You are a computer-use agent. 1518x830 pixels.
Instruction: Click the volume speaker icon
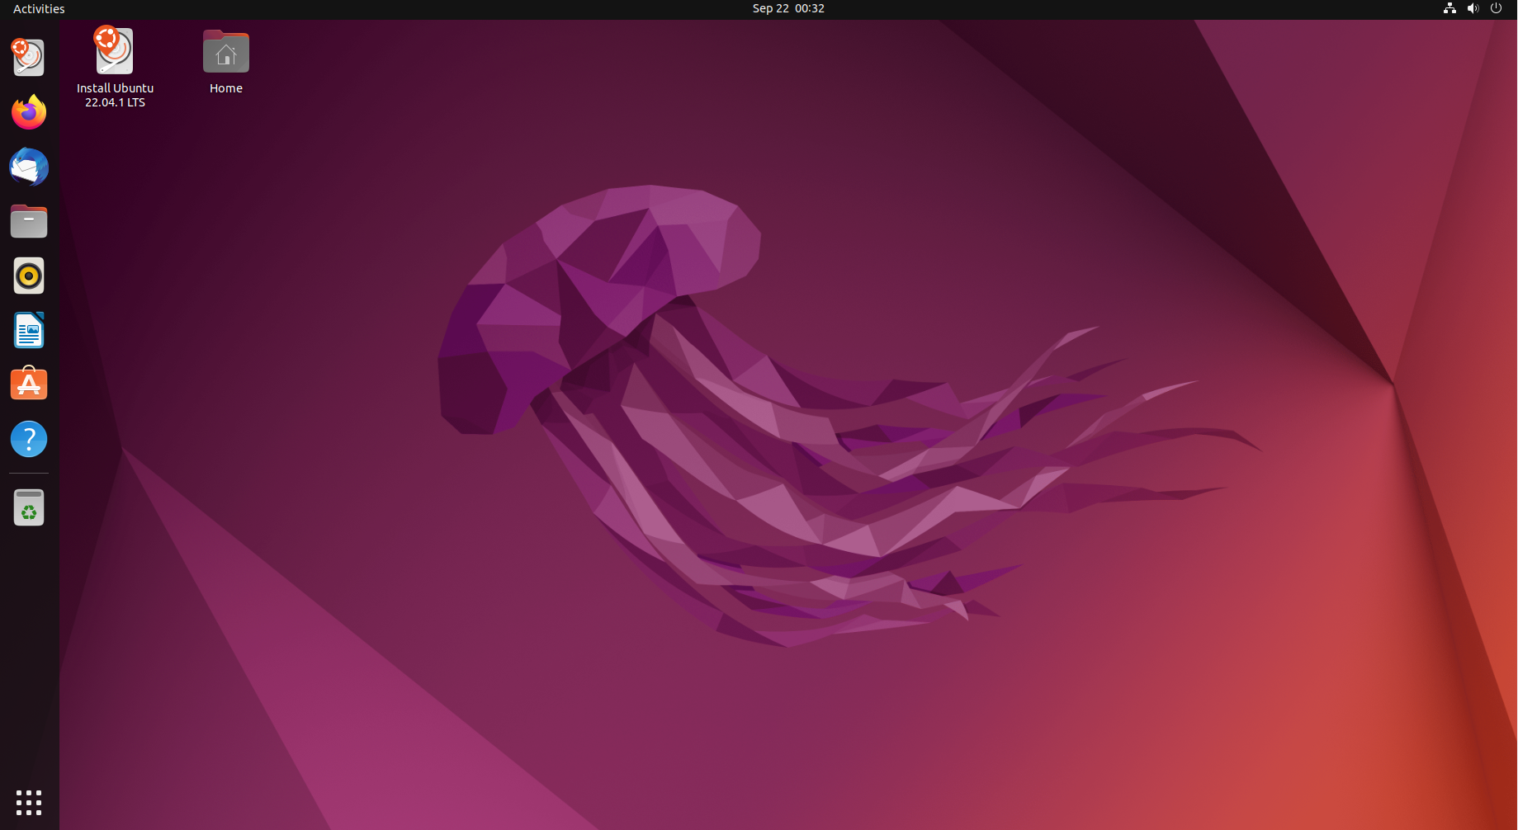pos(1473,8)
